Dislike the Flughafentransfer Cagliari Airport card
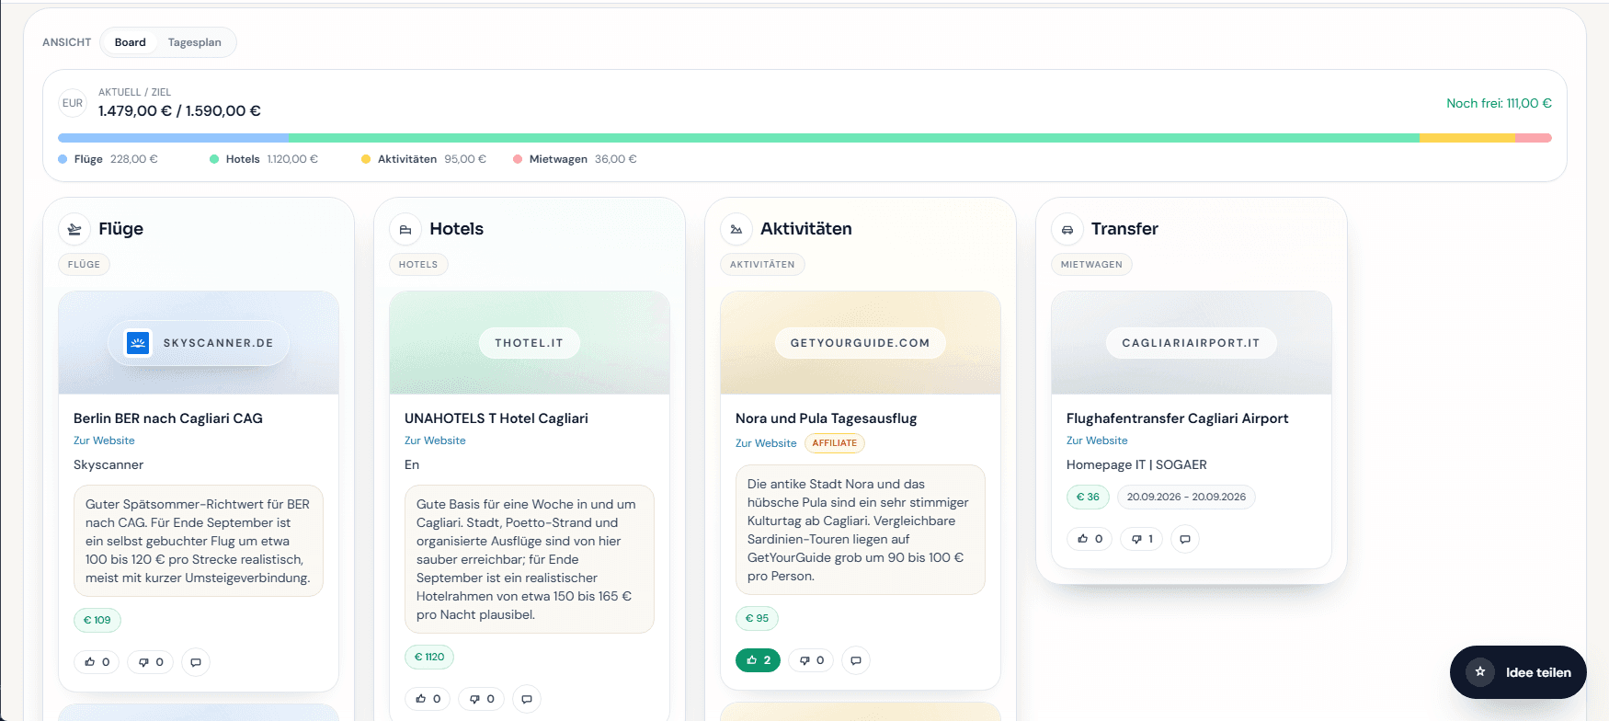This screenshot has width=1609, height=721. [x=1142, y=539]
